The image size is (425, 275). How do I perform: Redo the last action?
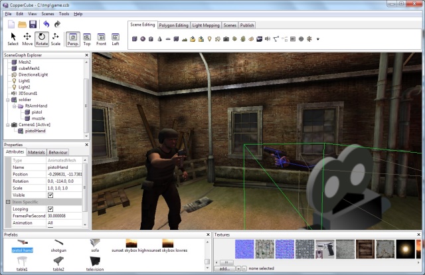tap(57, 25)
